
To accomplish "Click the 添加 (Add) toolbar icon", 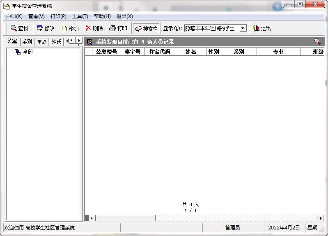I will tap(64, 28).
